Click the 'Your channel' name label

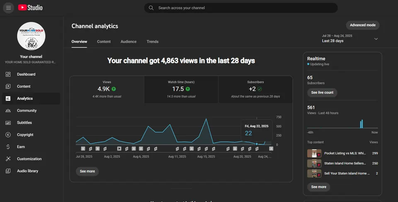(x=31, y=57)
